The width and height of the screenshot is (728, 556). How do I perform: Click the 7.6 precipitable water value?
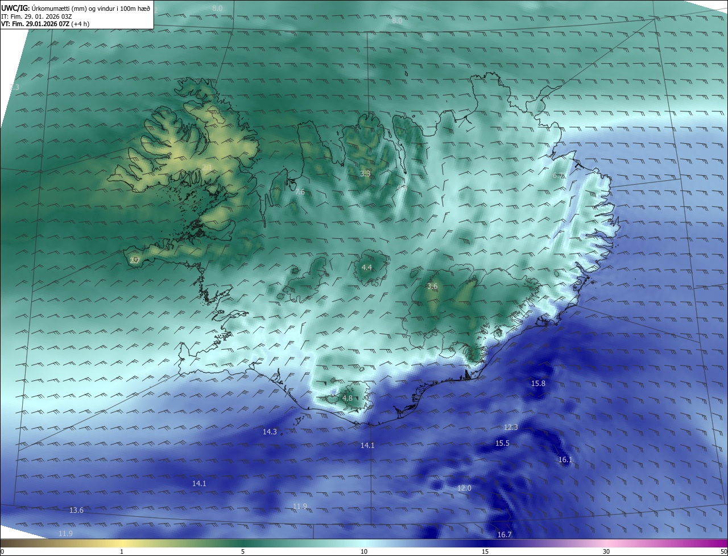pos(300,192)
